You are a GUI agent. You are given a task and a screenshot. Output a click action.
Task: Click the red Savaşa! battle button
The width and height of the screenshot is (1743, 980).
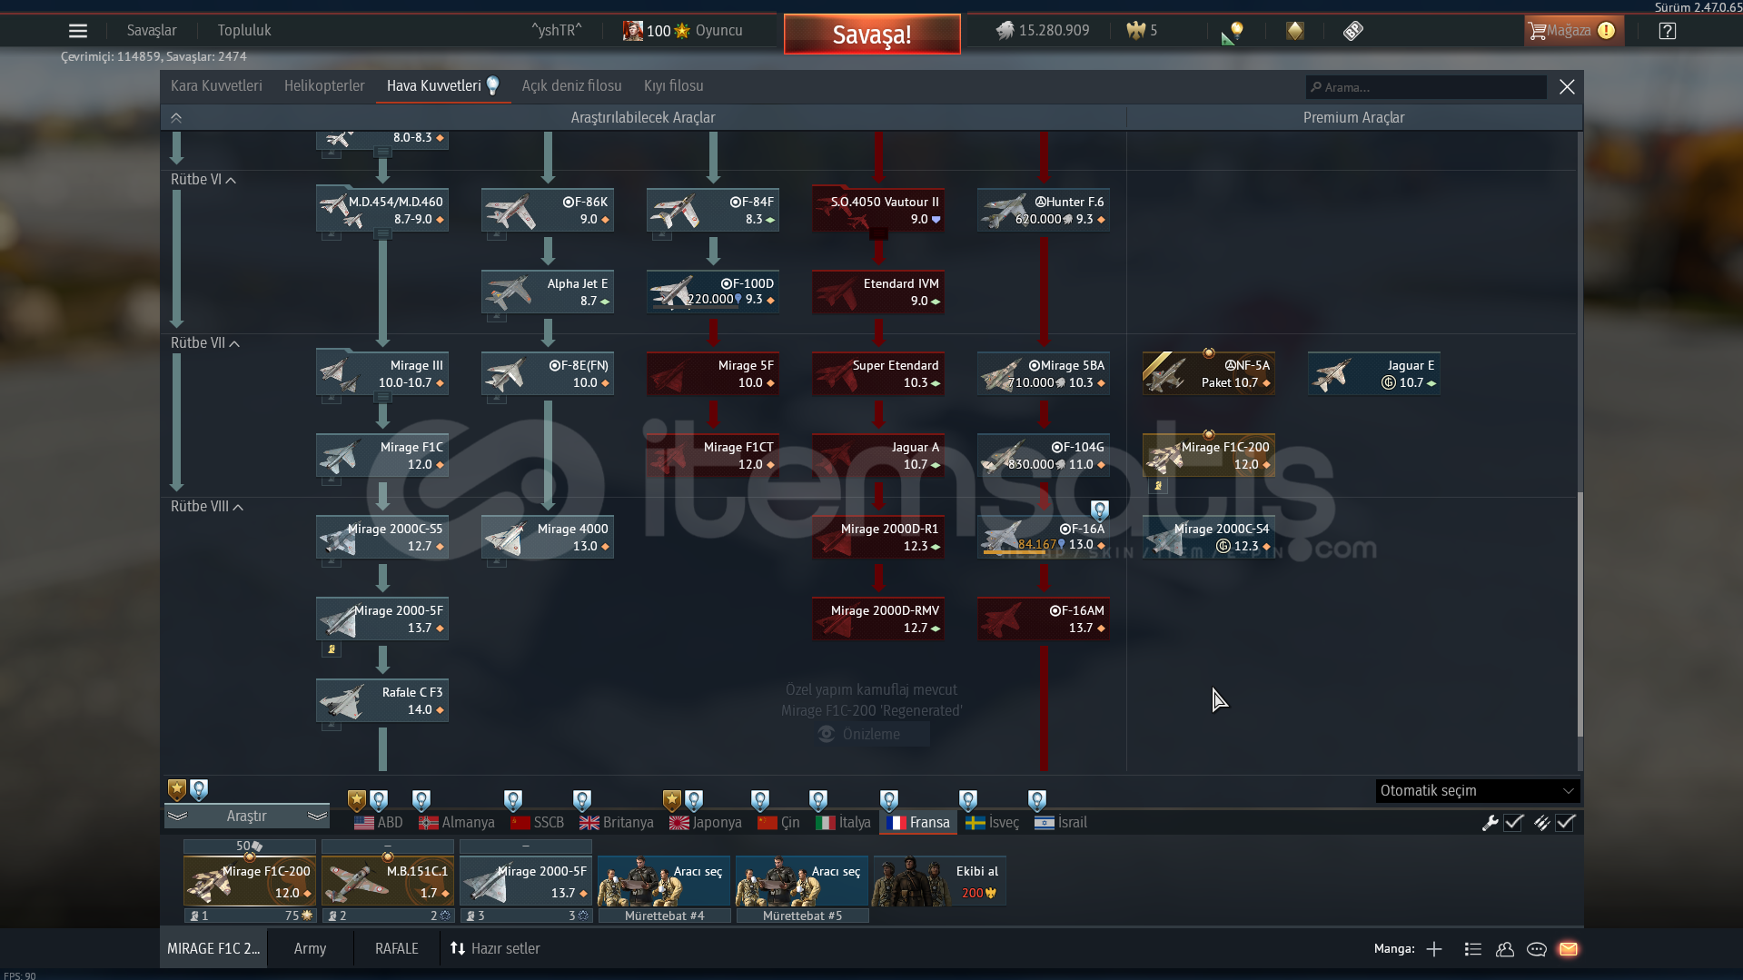coord(872,35)
